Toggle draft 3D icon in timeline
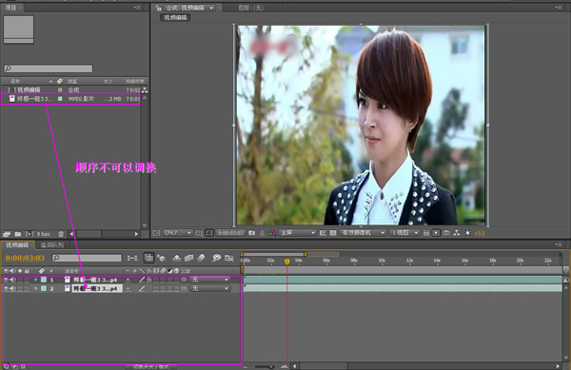Screen dimensions: 571x370 coord(161,258)
